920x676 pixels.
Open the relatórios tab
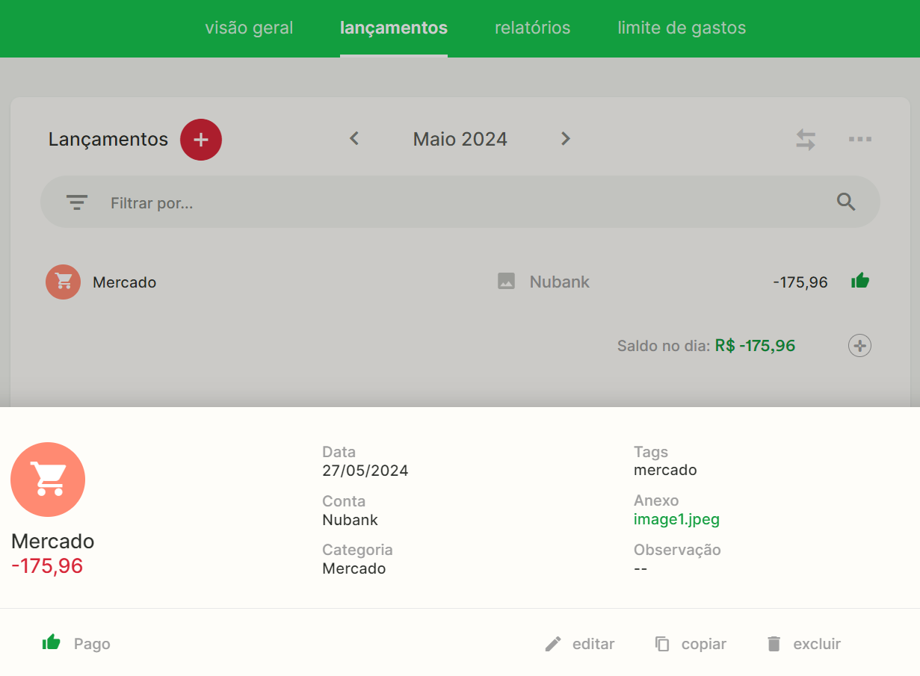pyautogui.click(x=532, y=28)
